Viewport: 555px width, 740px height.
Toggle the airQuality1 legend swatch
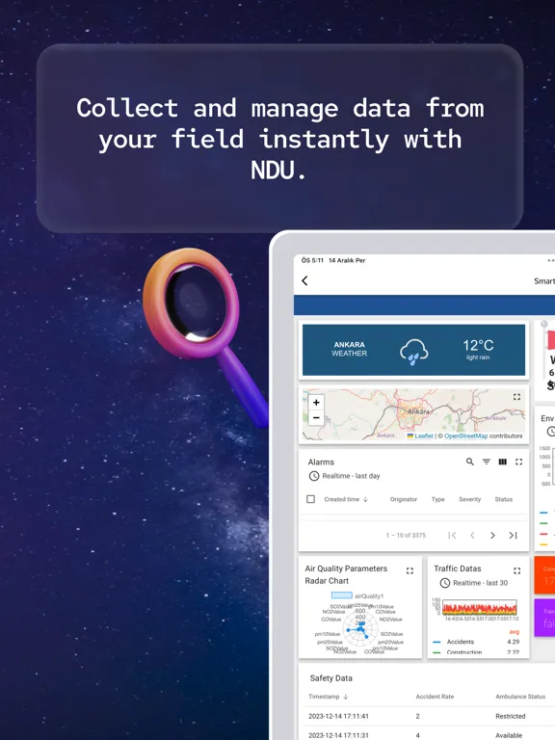point(342,595)
